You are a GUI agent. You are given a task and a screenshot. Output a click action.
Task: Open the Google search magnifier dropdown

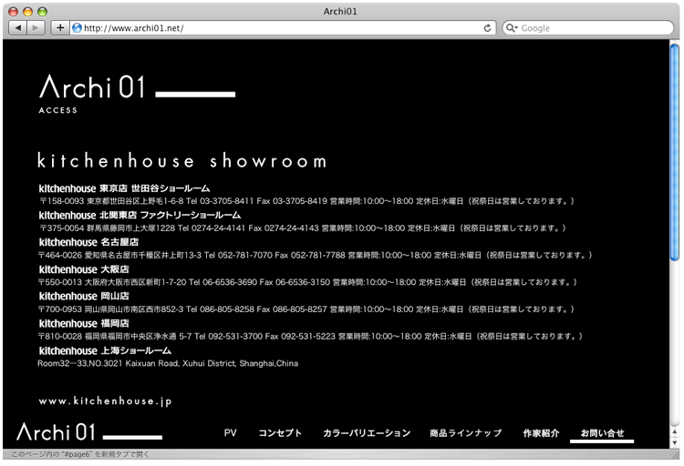pos(512,28)
